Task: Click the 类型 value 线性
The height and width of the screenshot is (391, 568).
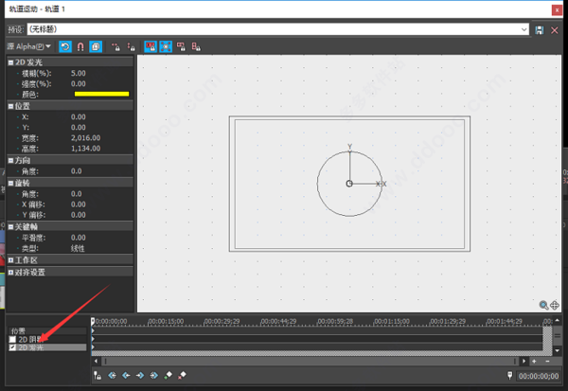Action: pos(78,249)
